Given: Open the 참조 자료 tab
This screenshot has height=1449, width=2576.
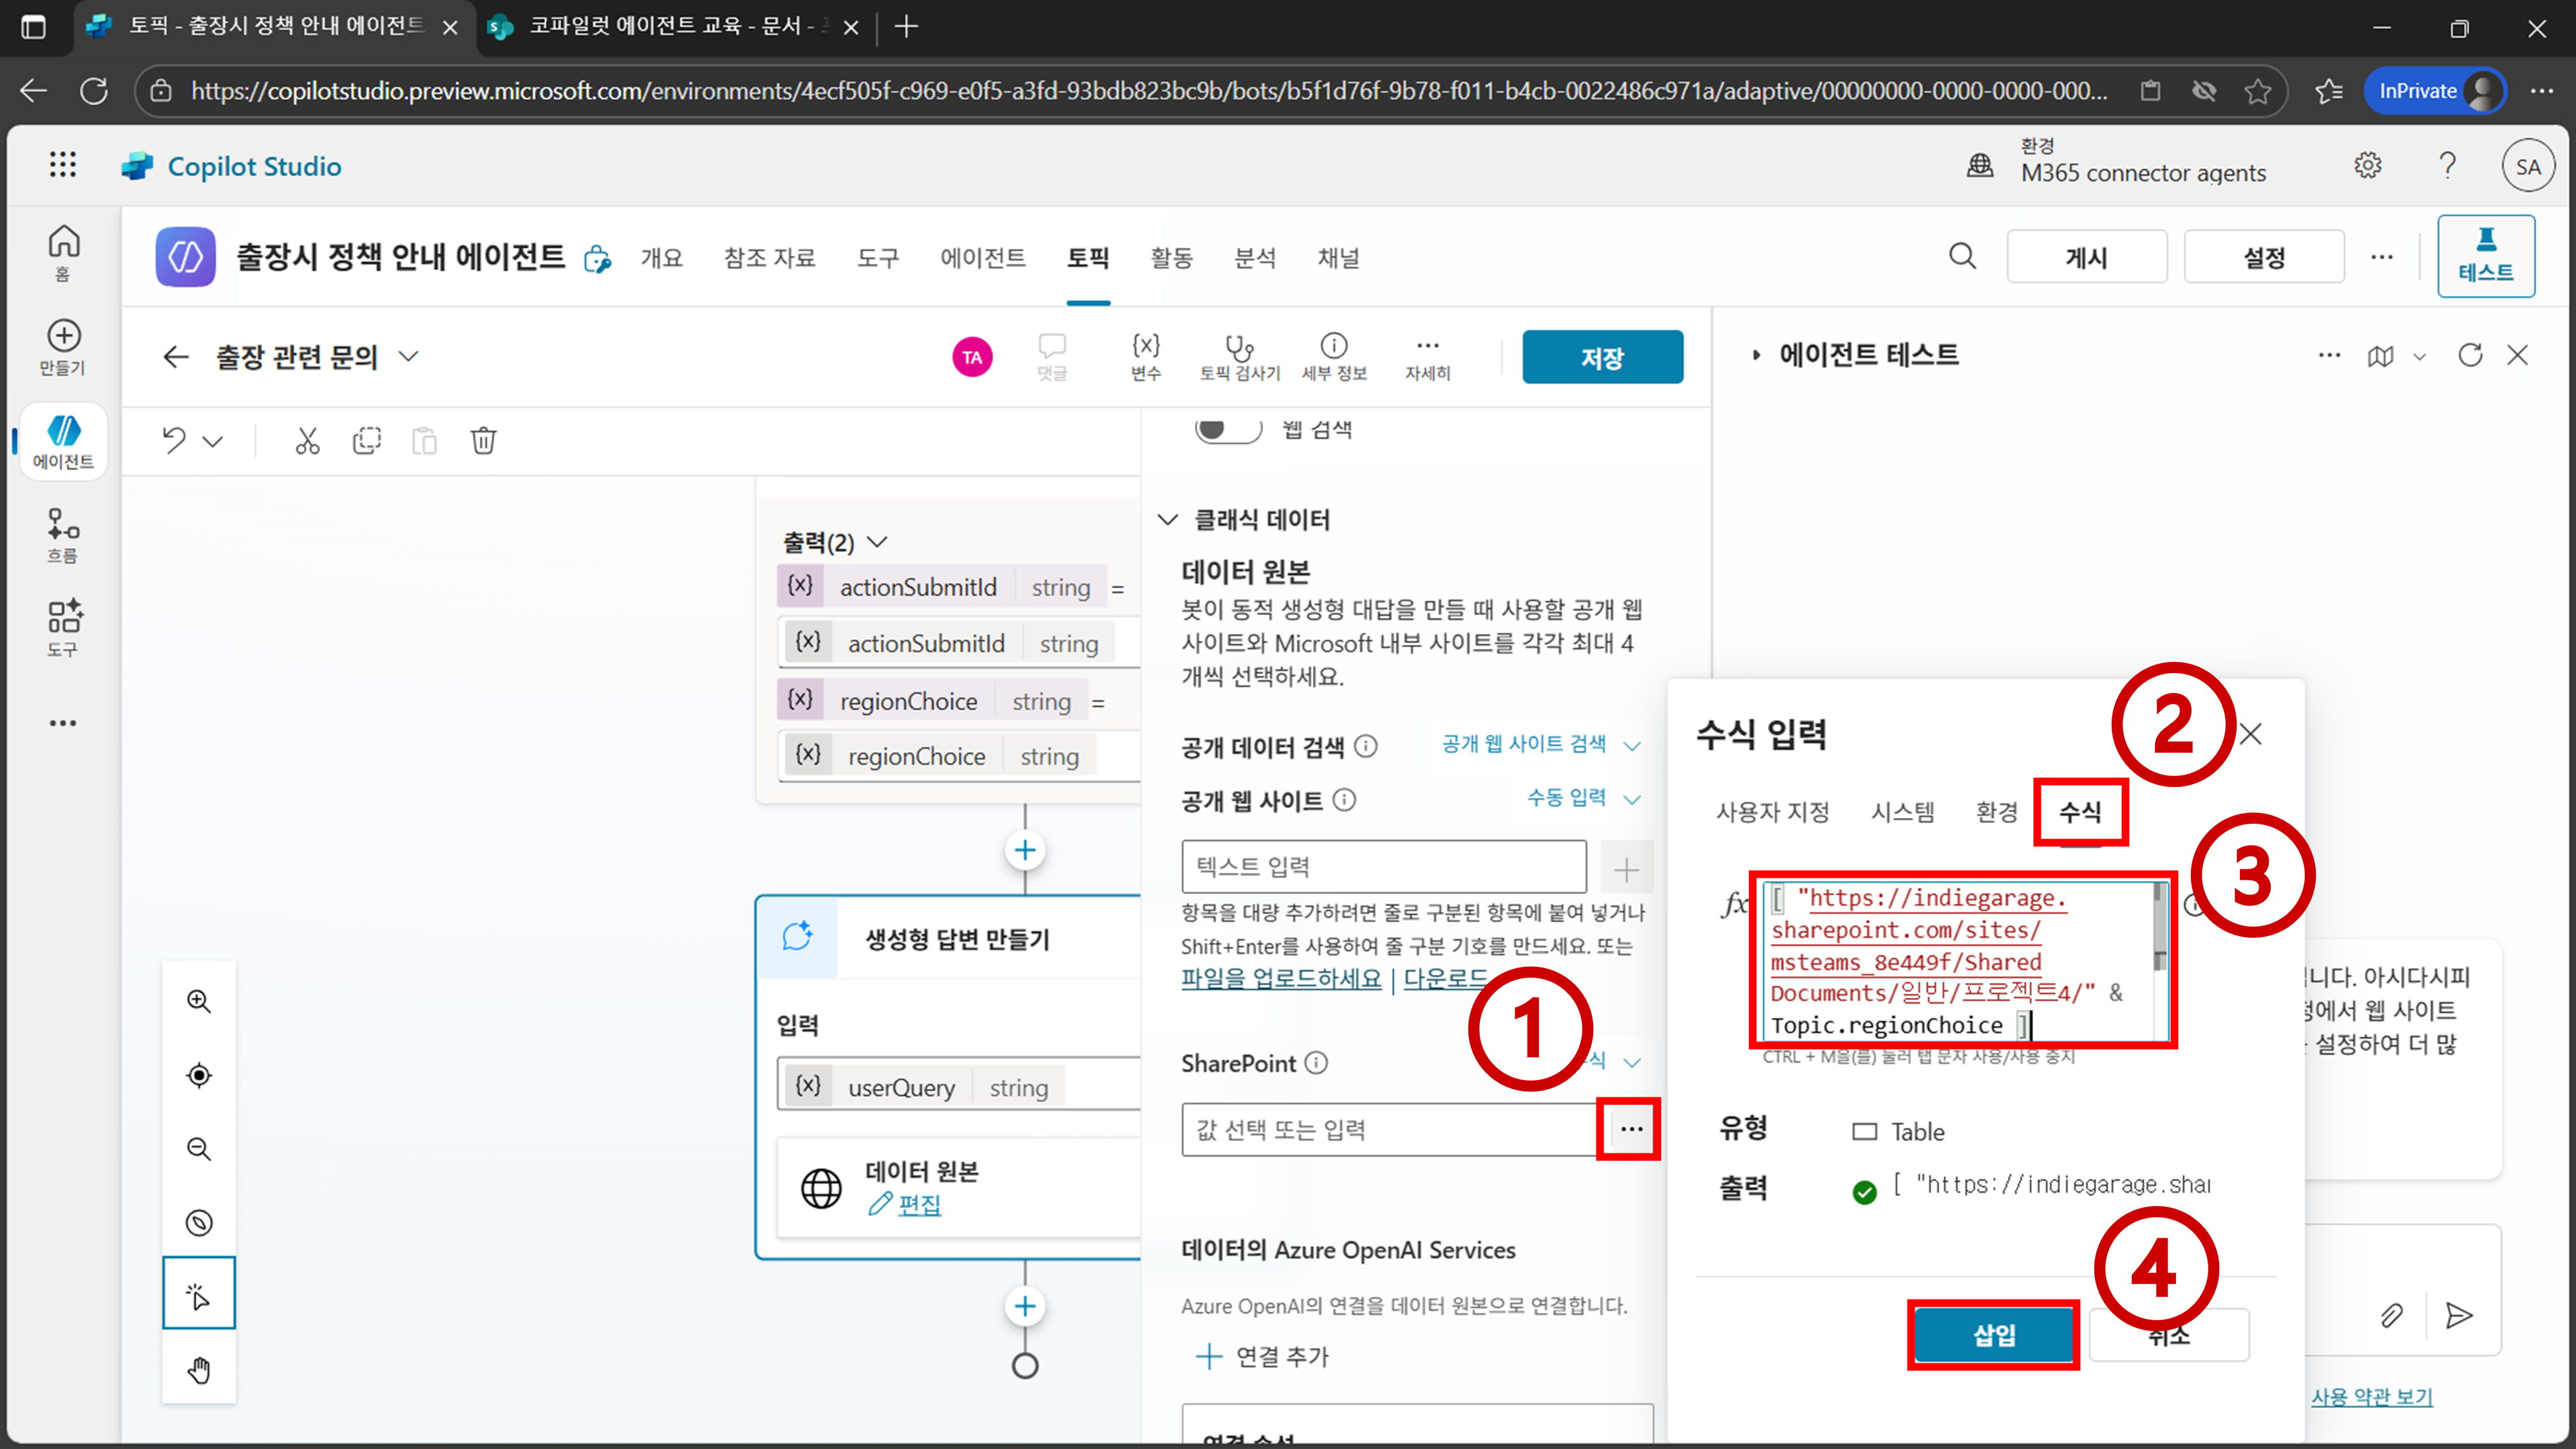Looking at the screenshot, I should coord(769,258).
